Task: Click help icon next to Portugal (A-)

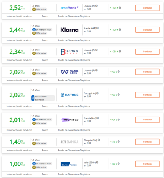Action: [98, 93]
